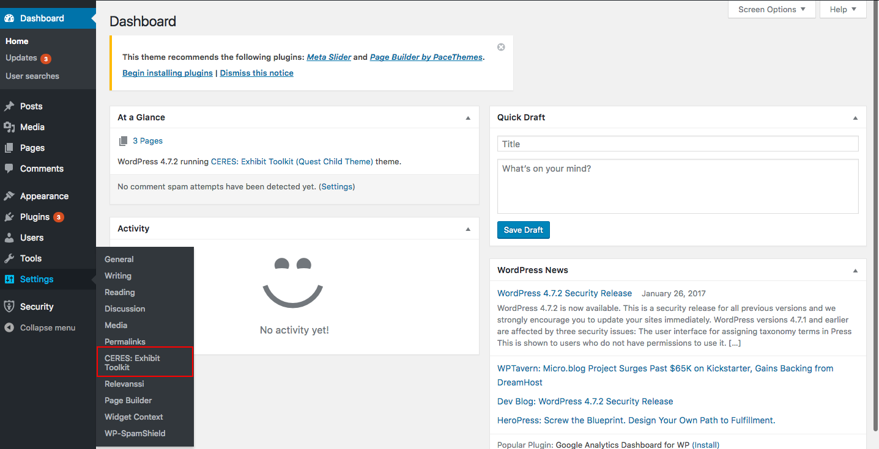Screen dimensions: 879x449
Task: Dismiss the plugin notice with X icon
Action: [501, 47]
